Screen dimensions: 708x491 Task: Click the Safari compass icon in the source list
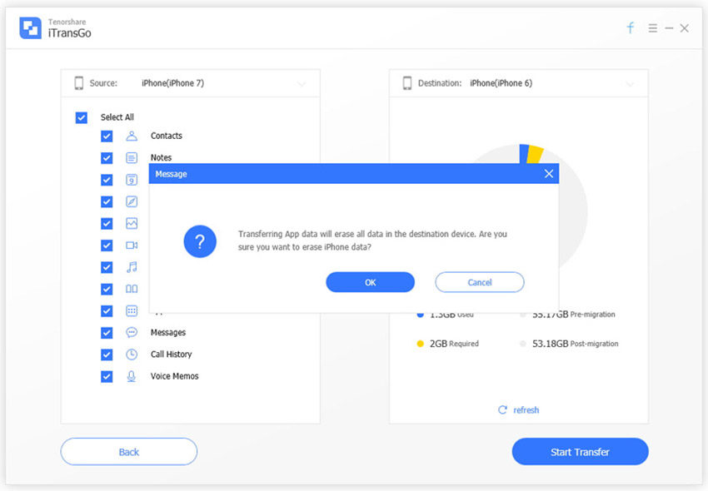[132, 201]
